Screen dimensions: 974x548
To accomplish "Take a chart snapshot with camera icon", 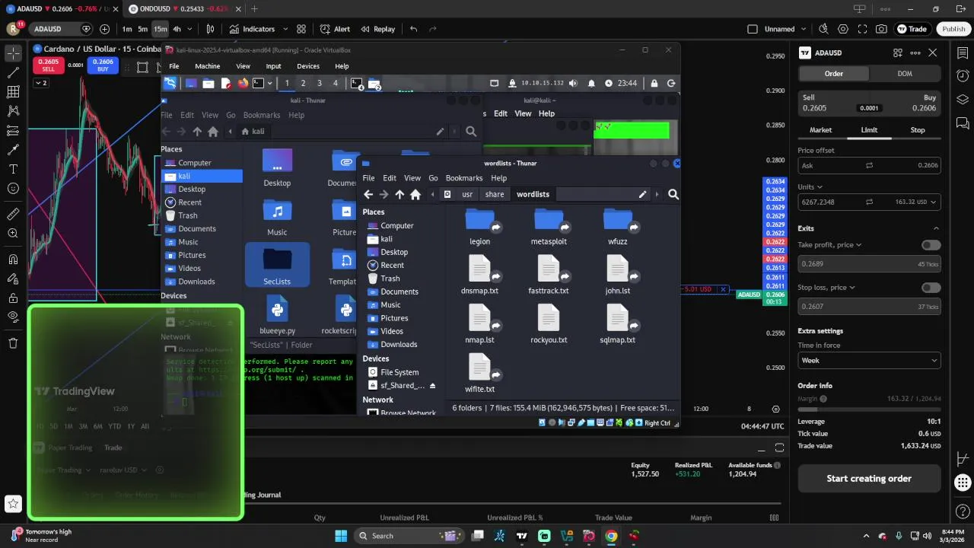I will 881,29.
